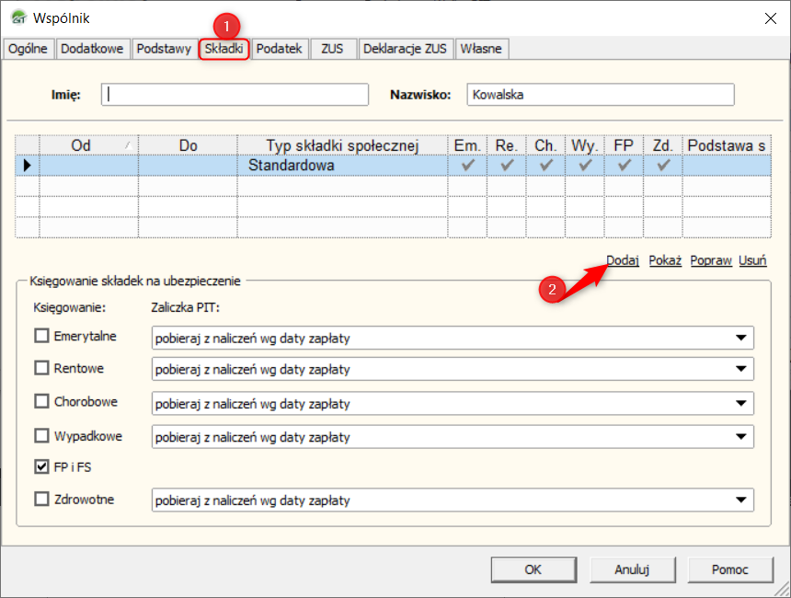Click the Typ składki społecznej column header
Screen dimensions: 791x598
tap(342, 145)
